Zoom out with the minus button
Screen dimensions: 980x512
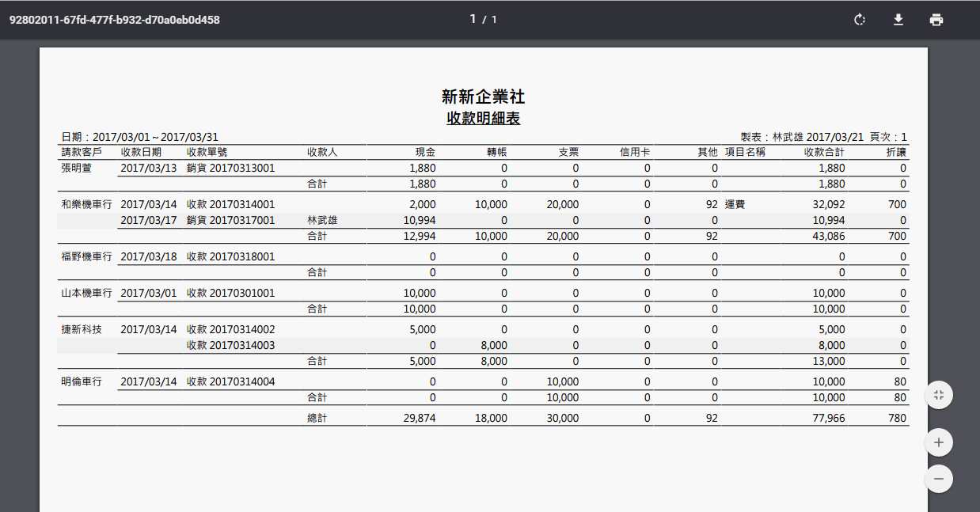(x=938, y=479)
